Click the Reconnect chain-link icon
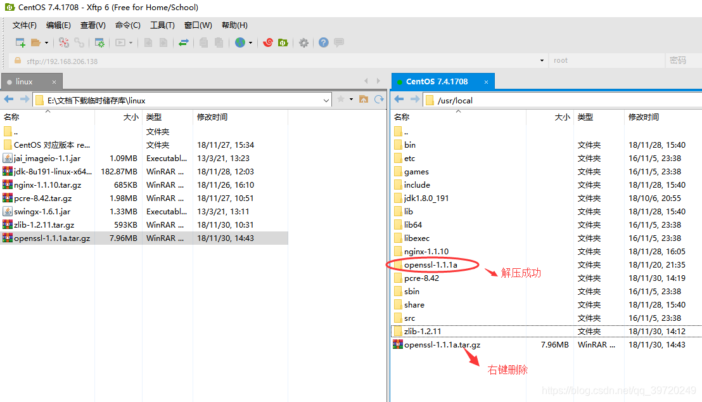Image resolution: width=702 pixels, height=402 pixels. pos(79,42)
